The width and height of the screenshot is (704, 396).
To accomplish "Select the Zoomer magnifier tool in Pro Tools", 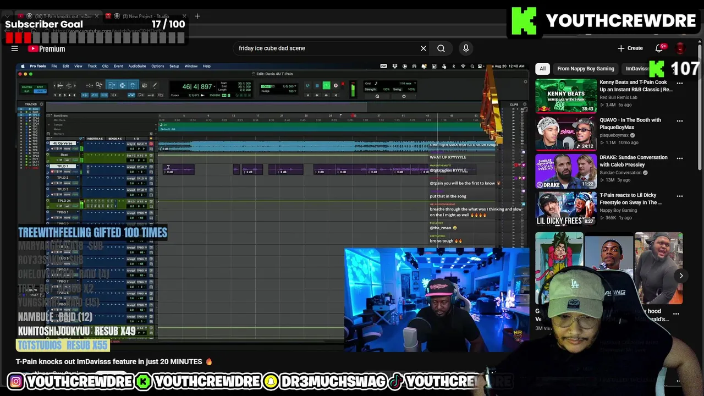I will [99, 85].
